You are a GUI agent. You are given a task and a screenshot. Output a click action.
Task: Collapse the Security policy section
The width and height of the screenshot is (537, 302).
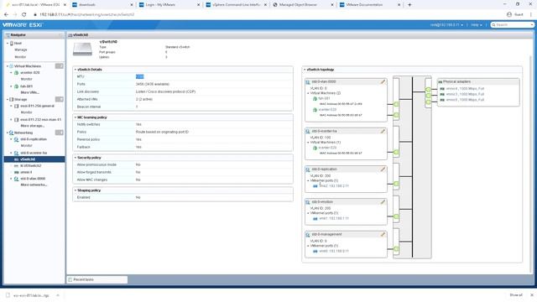pyautogui.click(x=76, y=158)
